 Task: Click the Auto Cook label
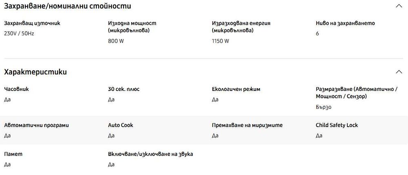[x=120, y=125]
